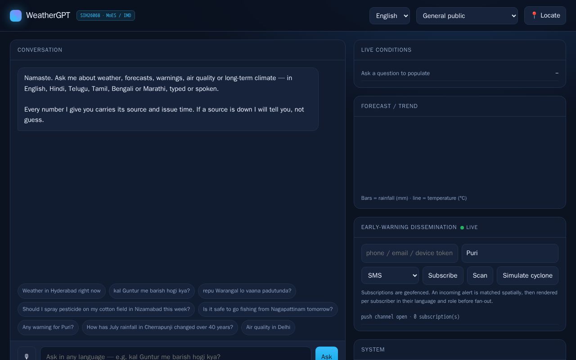This screenshot has height=360, width=576.
Task: Select suggestion kal Guntur me barish hogi kya?
Action: [152, 291]
